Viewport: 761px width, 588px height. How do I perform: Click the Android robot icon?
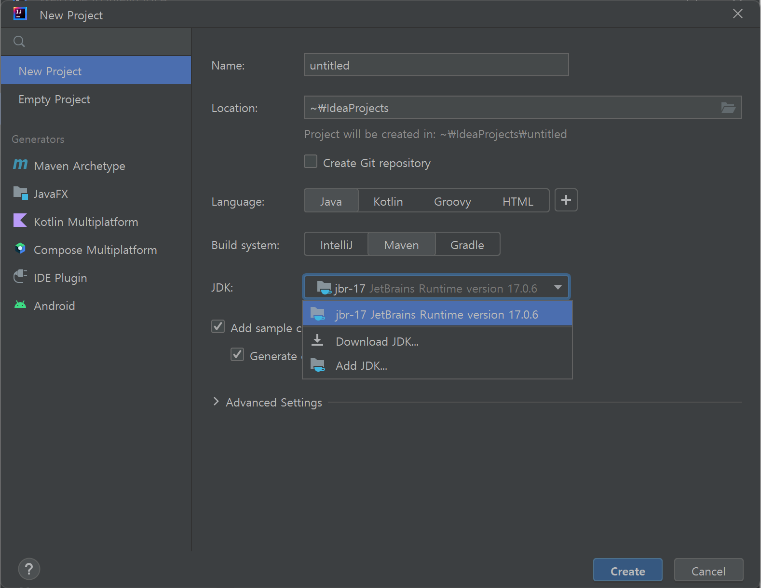click(x=20, y=305)
